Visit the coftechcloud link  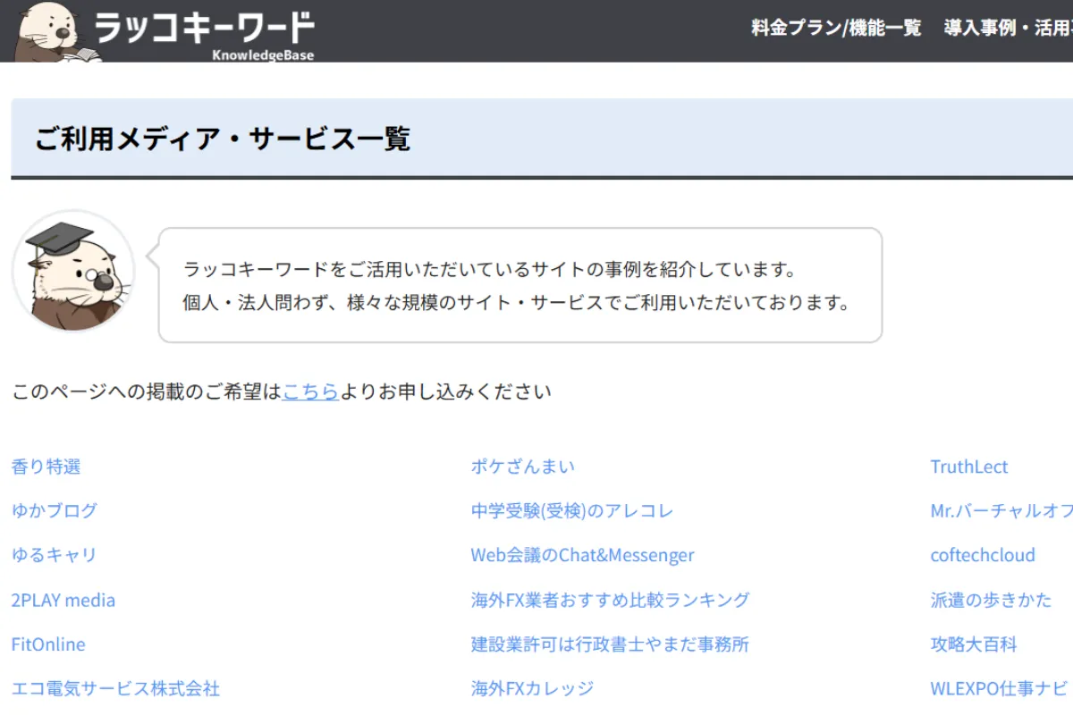click(x=983, y=555)
